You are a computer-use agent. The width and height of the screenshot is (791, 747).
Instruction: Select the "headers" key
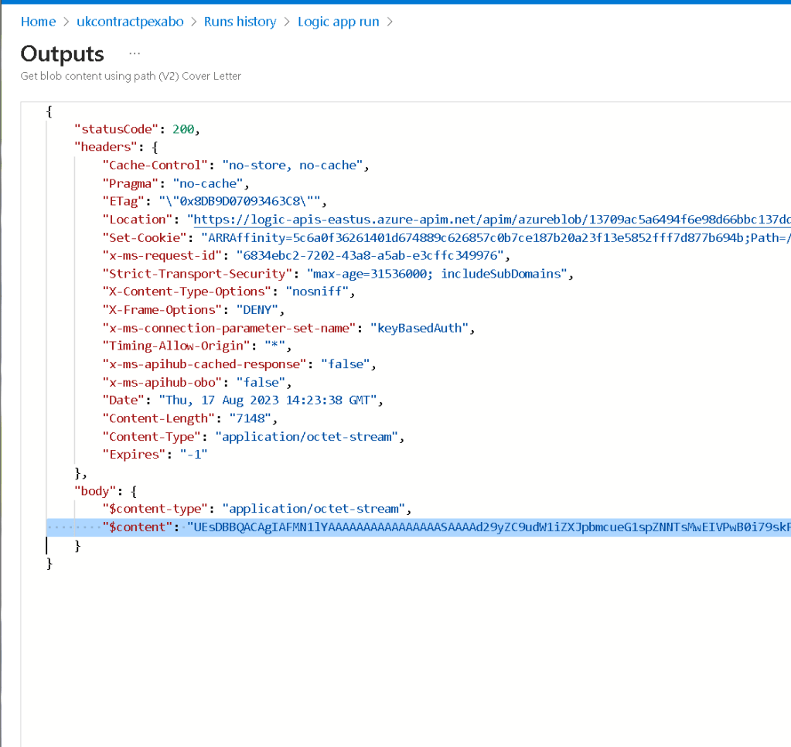tap(106, 147)
